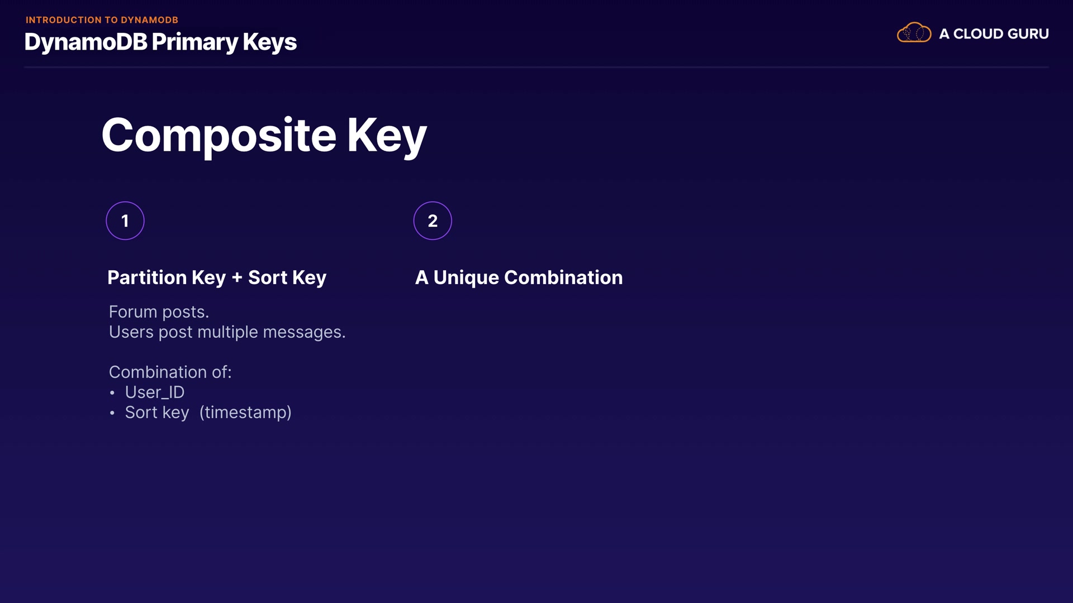
Task: Click the A Cloud Guru cloud logo
Action: tap(914, 33)
